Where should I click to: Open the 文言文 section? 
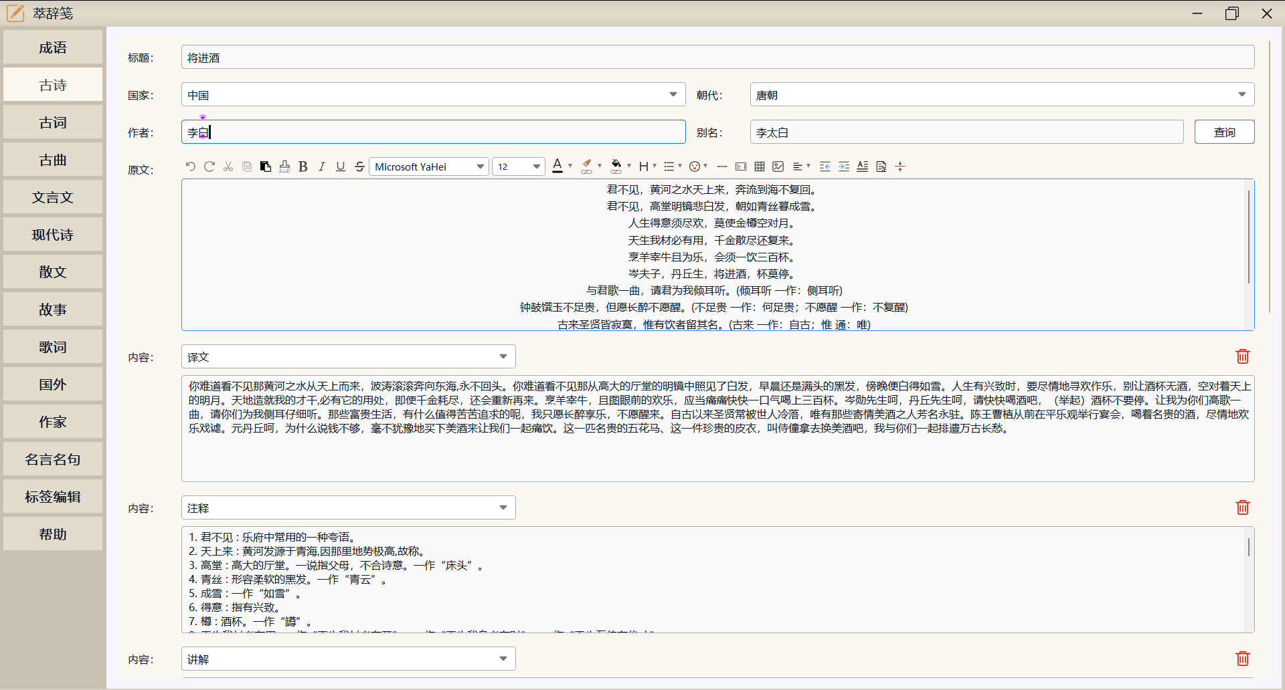53,197
